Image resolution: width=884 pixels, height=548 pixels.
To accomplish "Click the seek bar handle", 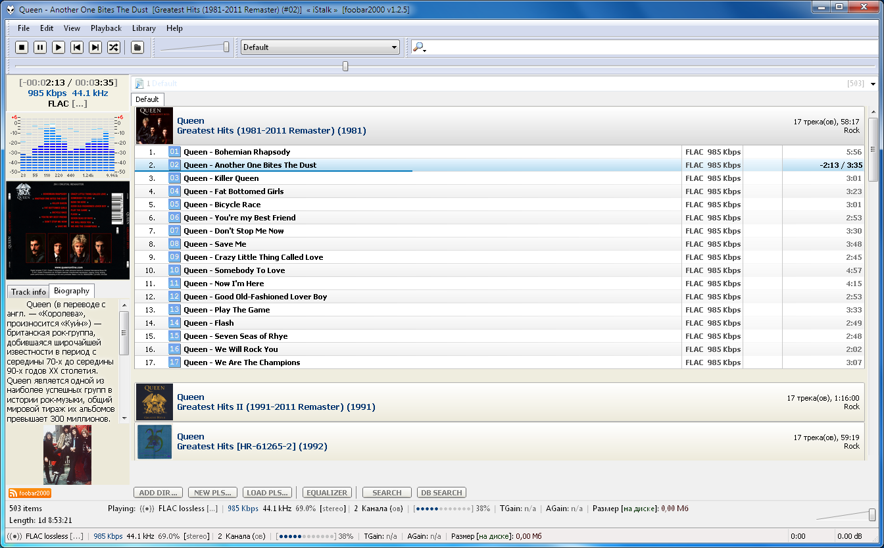I will (345, 66).
